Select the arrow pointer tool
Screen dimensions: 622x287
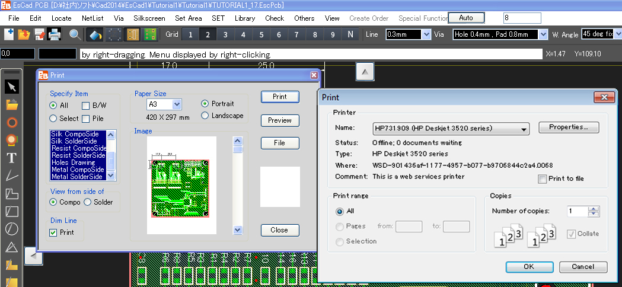(x=12, y=87)
